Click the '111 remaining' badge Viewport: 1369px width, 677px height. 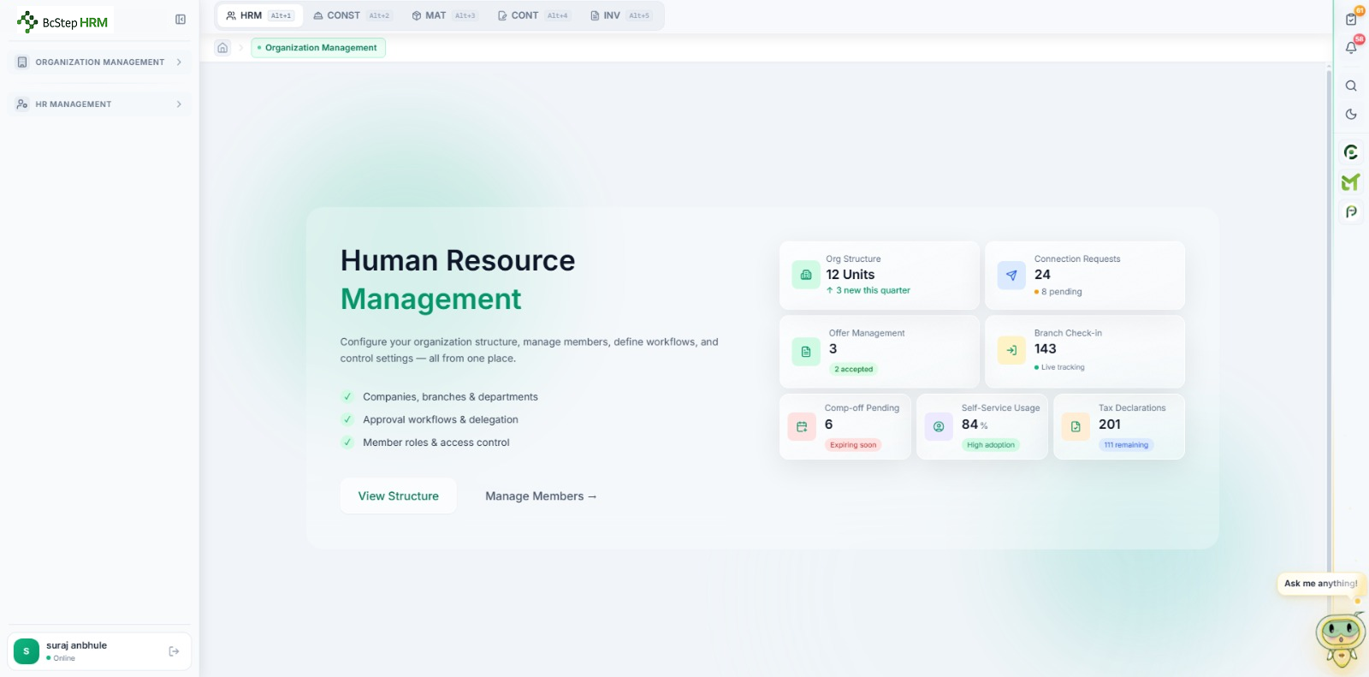point(1126,445)
